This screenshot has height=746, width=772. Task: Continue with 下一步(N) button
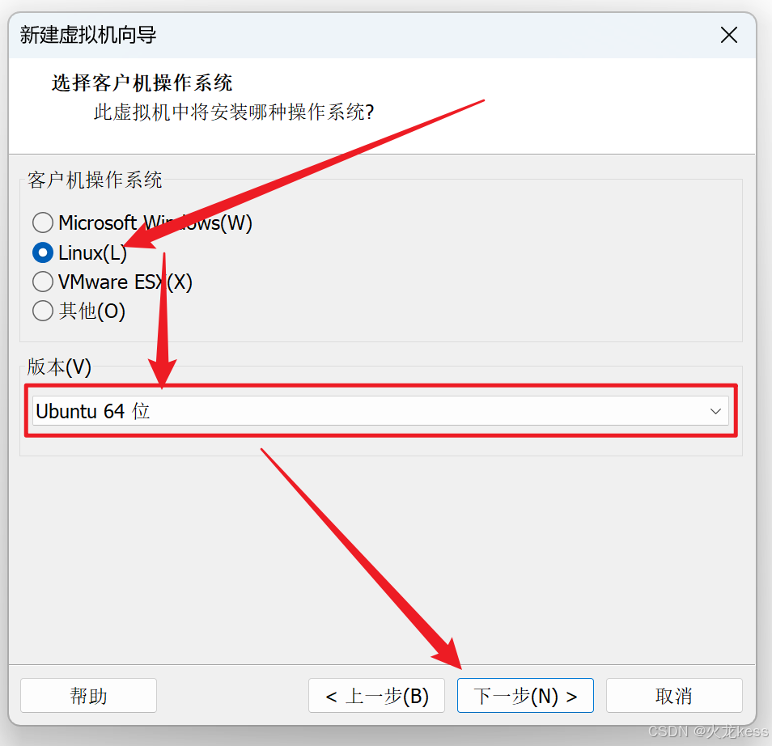click(x=525, y=695)
